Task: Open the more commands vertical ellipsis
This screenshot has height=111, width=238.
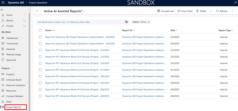Action: [233, 11]
